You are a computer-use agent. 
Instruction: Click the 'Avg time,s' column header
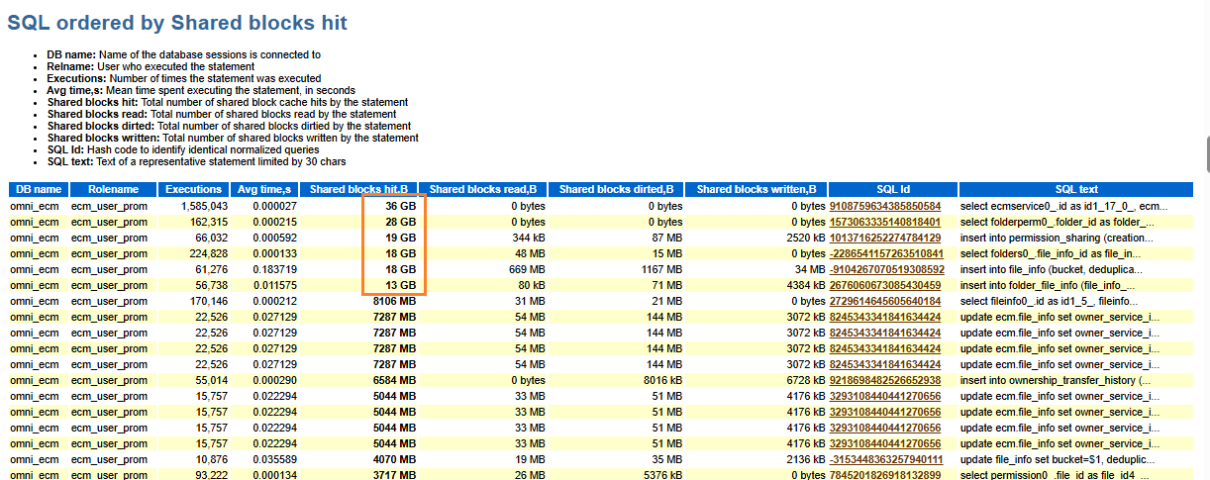point(263,189)
